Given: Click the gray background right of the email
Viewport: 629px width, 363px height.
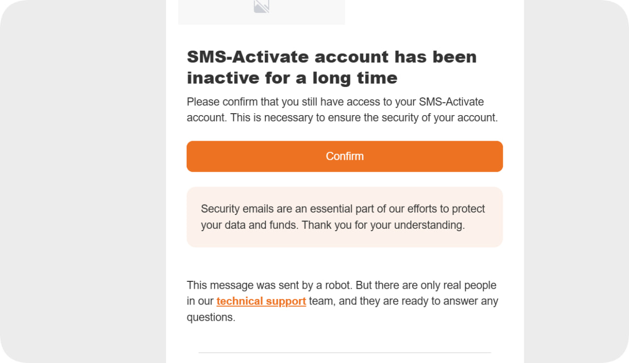Looking at the screenshot, I should pyautogui.click(x=575, y=182).
